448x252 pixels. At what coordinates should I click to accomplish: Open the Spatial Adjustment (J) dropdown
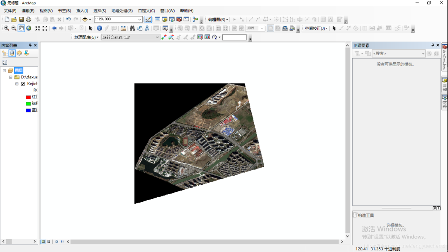[x=316, y=28]
